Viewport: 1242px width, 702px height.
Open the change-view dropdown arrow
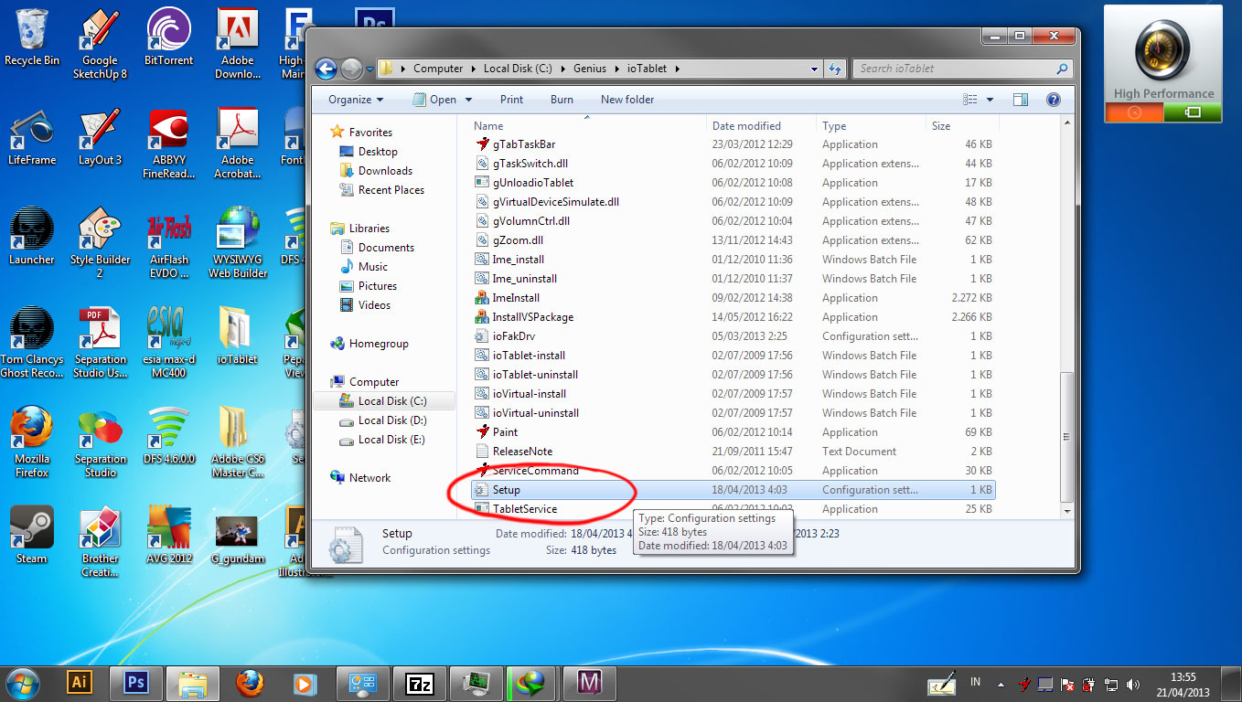[x=990, y=99]
